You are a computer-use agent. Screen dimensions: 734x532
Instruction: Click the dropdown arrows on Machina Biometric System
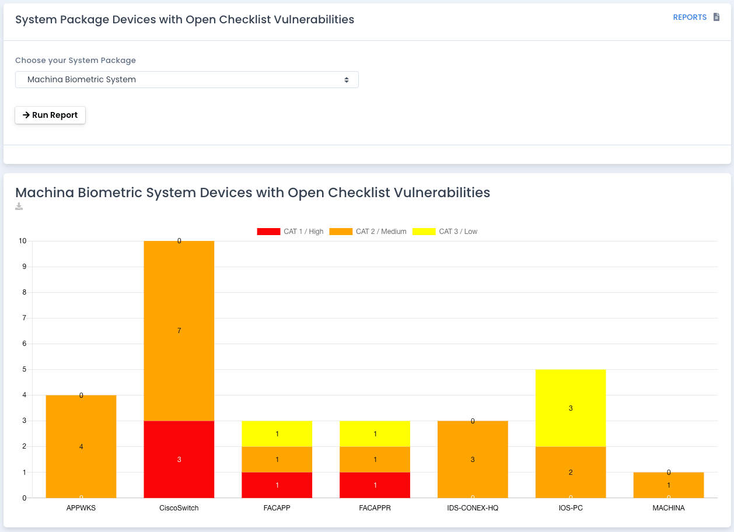pyautogui.click(x=347, y=80)
